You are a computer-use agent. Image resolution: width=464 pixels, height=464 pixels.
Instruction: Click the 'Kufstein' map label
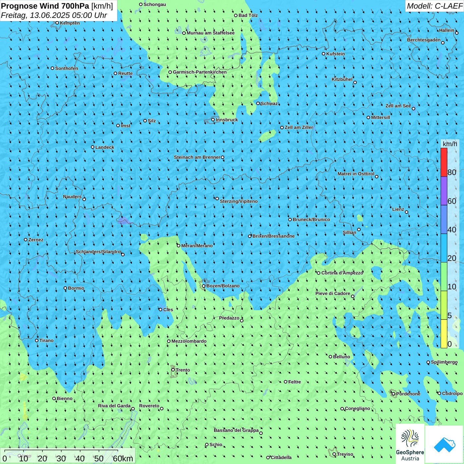(335, 54)
